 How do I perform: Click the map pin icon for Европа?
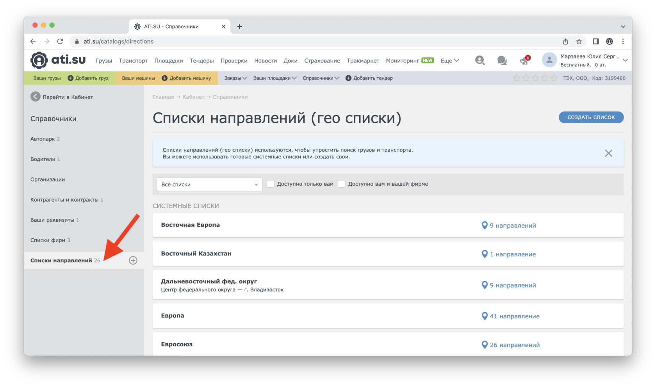pyautogui.click(x=485, y=316)
